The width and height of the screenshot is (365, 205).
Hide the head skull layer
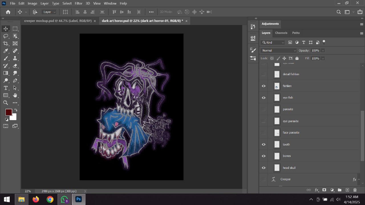pos(263,168)
